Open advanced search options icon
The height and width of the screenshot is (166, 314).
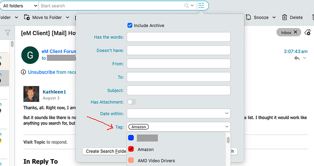pyautogui.click(x=201, y=5)
